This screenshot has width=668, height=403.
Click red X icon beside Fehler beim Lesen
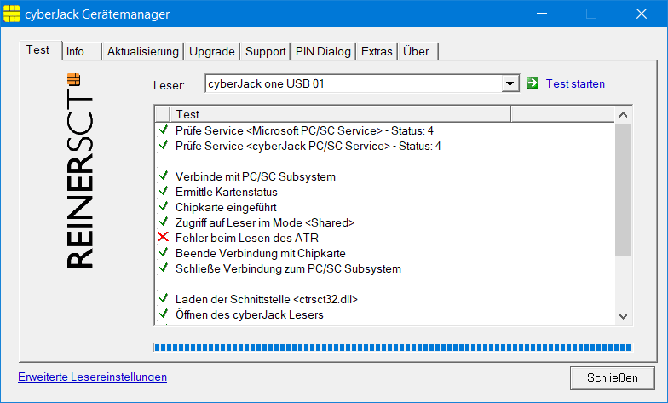click(x=164, y=237)
